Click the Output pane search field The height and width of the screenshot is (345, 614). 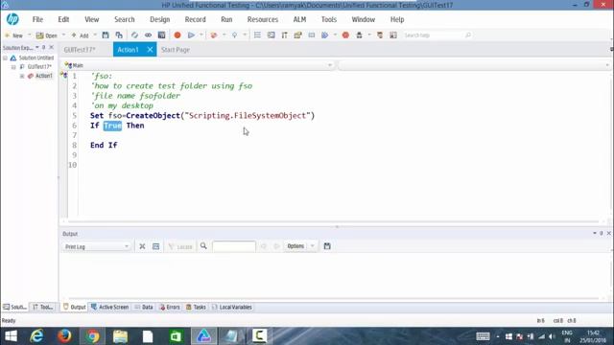click(x=234, y=246)
